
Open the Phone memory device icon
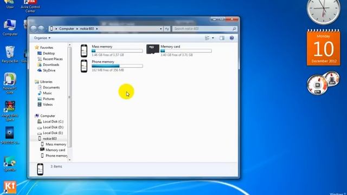84,66
